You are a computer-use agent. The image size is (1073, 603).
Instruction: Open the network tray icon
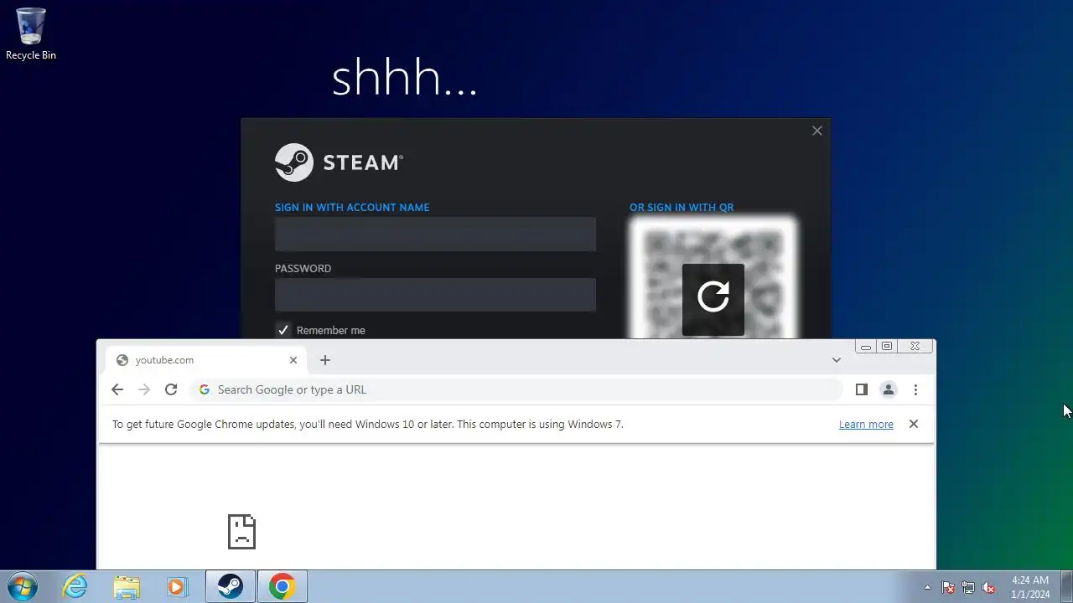click(968, 587)
